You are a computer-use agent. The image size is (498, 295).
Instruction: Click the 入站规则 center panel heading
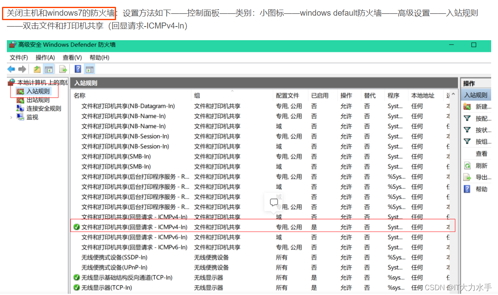(86, 83)
